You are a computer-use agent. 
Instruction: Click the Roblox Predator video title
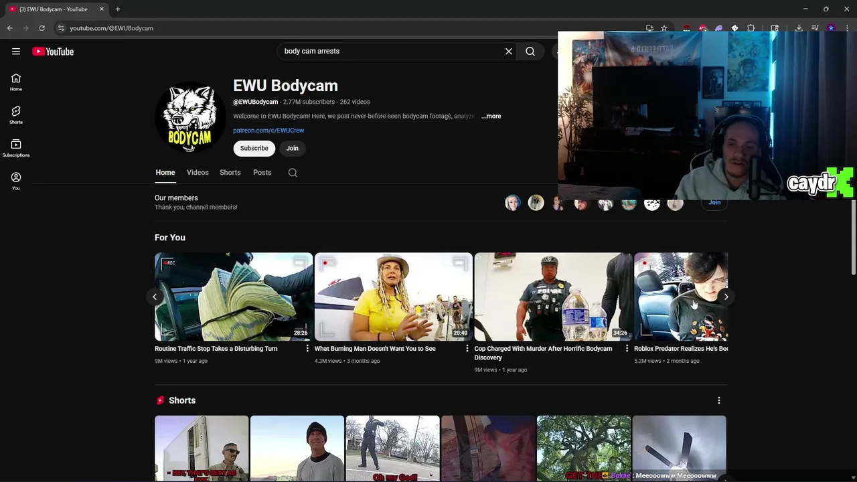681,349
